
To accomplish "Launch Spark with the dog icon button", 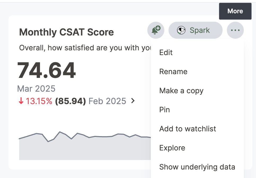I will 195,30.
